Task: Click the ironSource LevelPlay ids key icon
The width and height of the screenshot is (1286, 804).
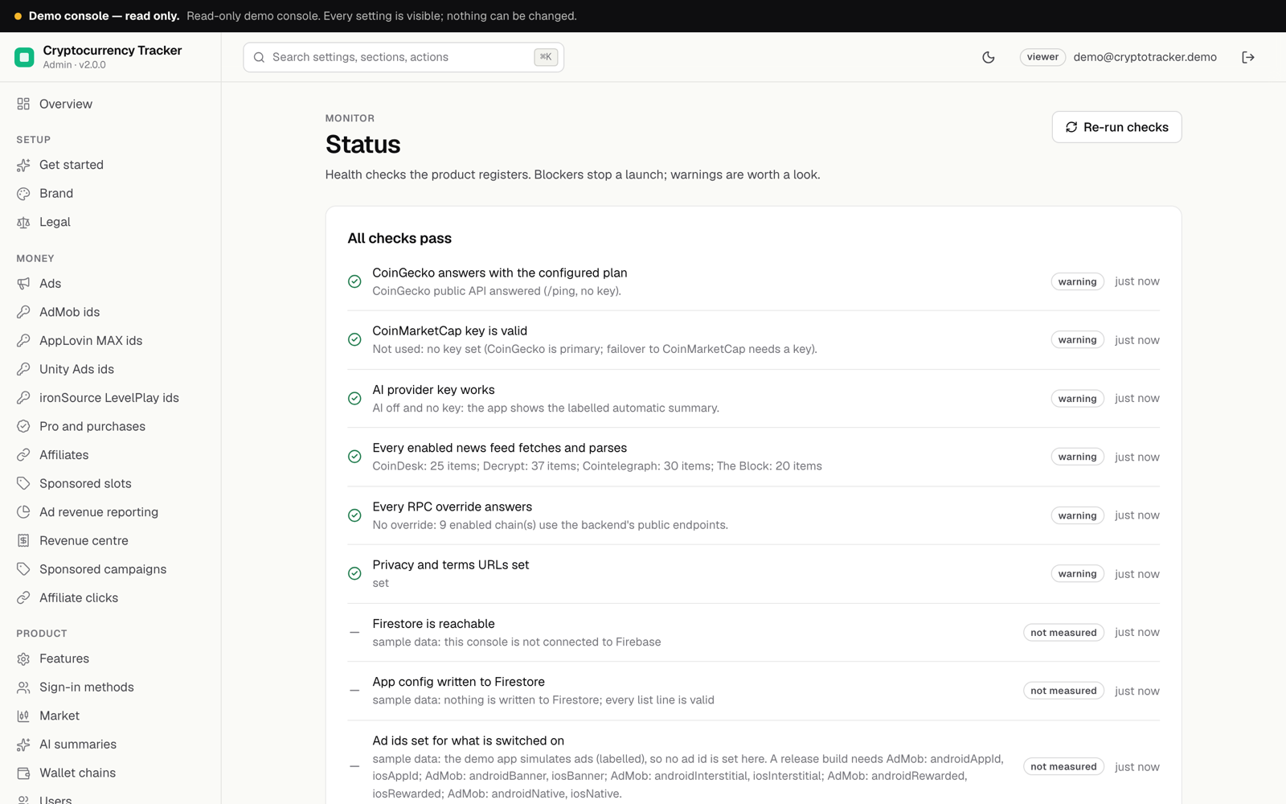Action: [x=23, y=398]
